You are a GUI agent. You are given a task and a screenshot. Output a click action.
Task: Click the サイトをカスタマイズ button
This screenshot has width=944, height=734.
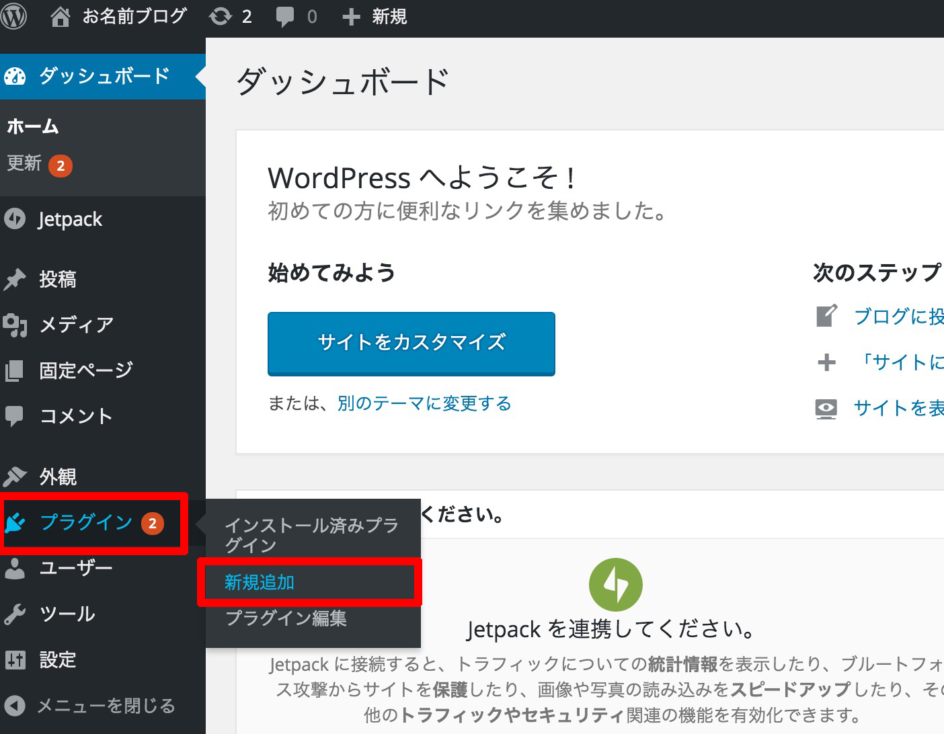411,343
